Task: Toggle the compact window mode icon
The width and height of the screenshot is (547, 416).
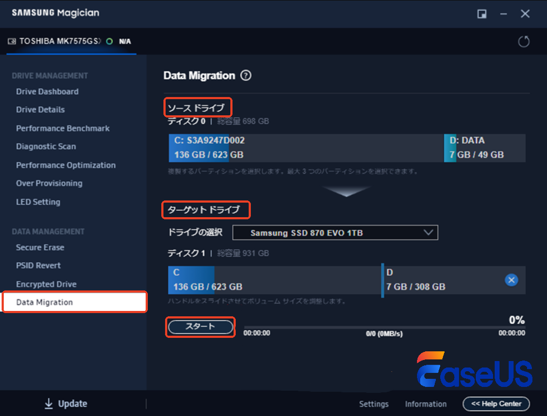Action: [482, 14]
